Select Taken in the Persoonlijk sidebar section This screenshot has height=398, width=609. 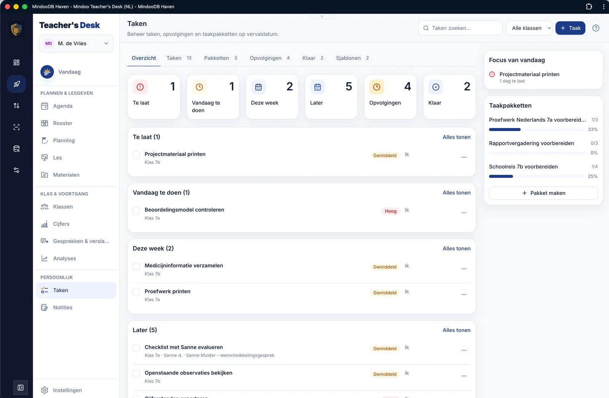point(76,290)
